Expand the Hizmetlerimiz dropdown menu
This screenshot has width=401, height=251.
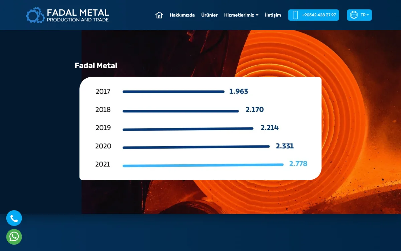click(x=241, y=15)
